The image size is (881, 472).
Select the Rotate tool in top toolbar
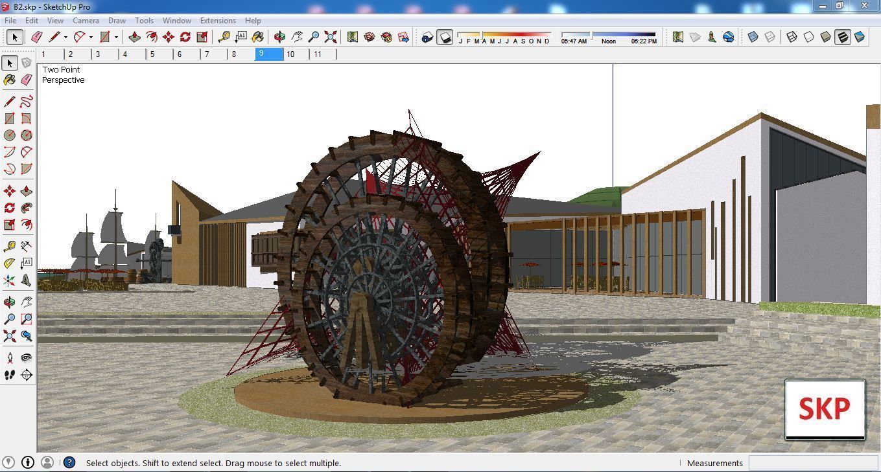pos(185,37)
